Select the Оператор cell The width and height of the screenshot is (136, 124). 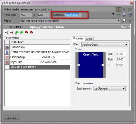[x=25, y=57]
